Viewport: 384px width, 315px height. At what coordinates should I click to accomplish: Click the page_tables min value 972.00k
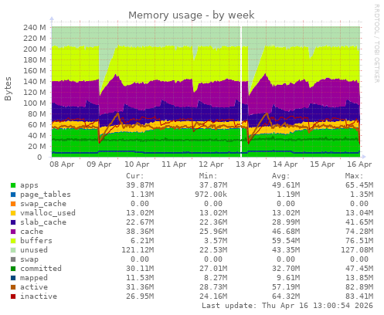click(211, 195)
